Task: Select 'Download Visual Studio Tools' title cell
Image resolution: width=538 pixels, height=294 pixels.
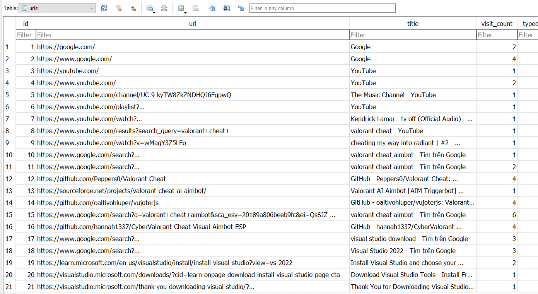Action: [413, 275]
